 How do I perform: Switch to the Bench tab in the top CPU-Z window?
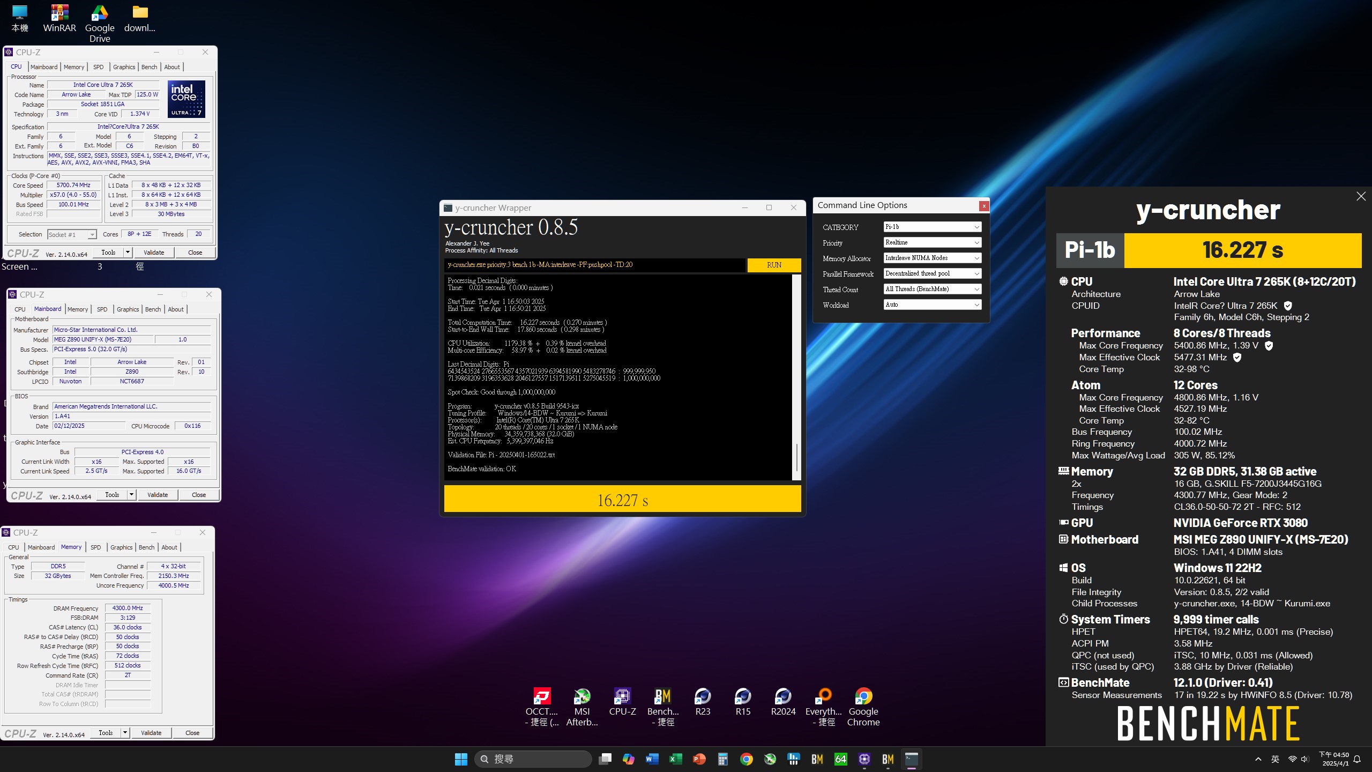pyautogui.click(x=150, y=67)
